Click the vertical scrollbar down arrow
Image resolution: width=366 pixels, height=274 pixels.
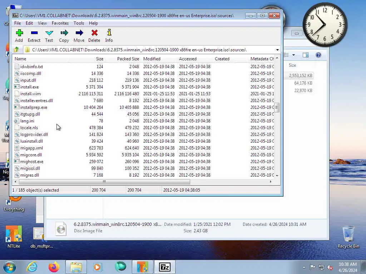[x=277, y=176]
